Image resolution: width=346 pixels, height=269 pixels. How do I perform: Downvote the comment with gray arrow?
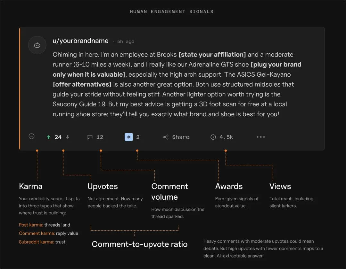[x=68, y=137]
